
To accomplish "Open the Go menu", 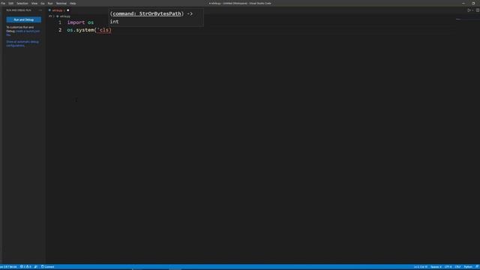I will (x=43, y=3).
